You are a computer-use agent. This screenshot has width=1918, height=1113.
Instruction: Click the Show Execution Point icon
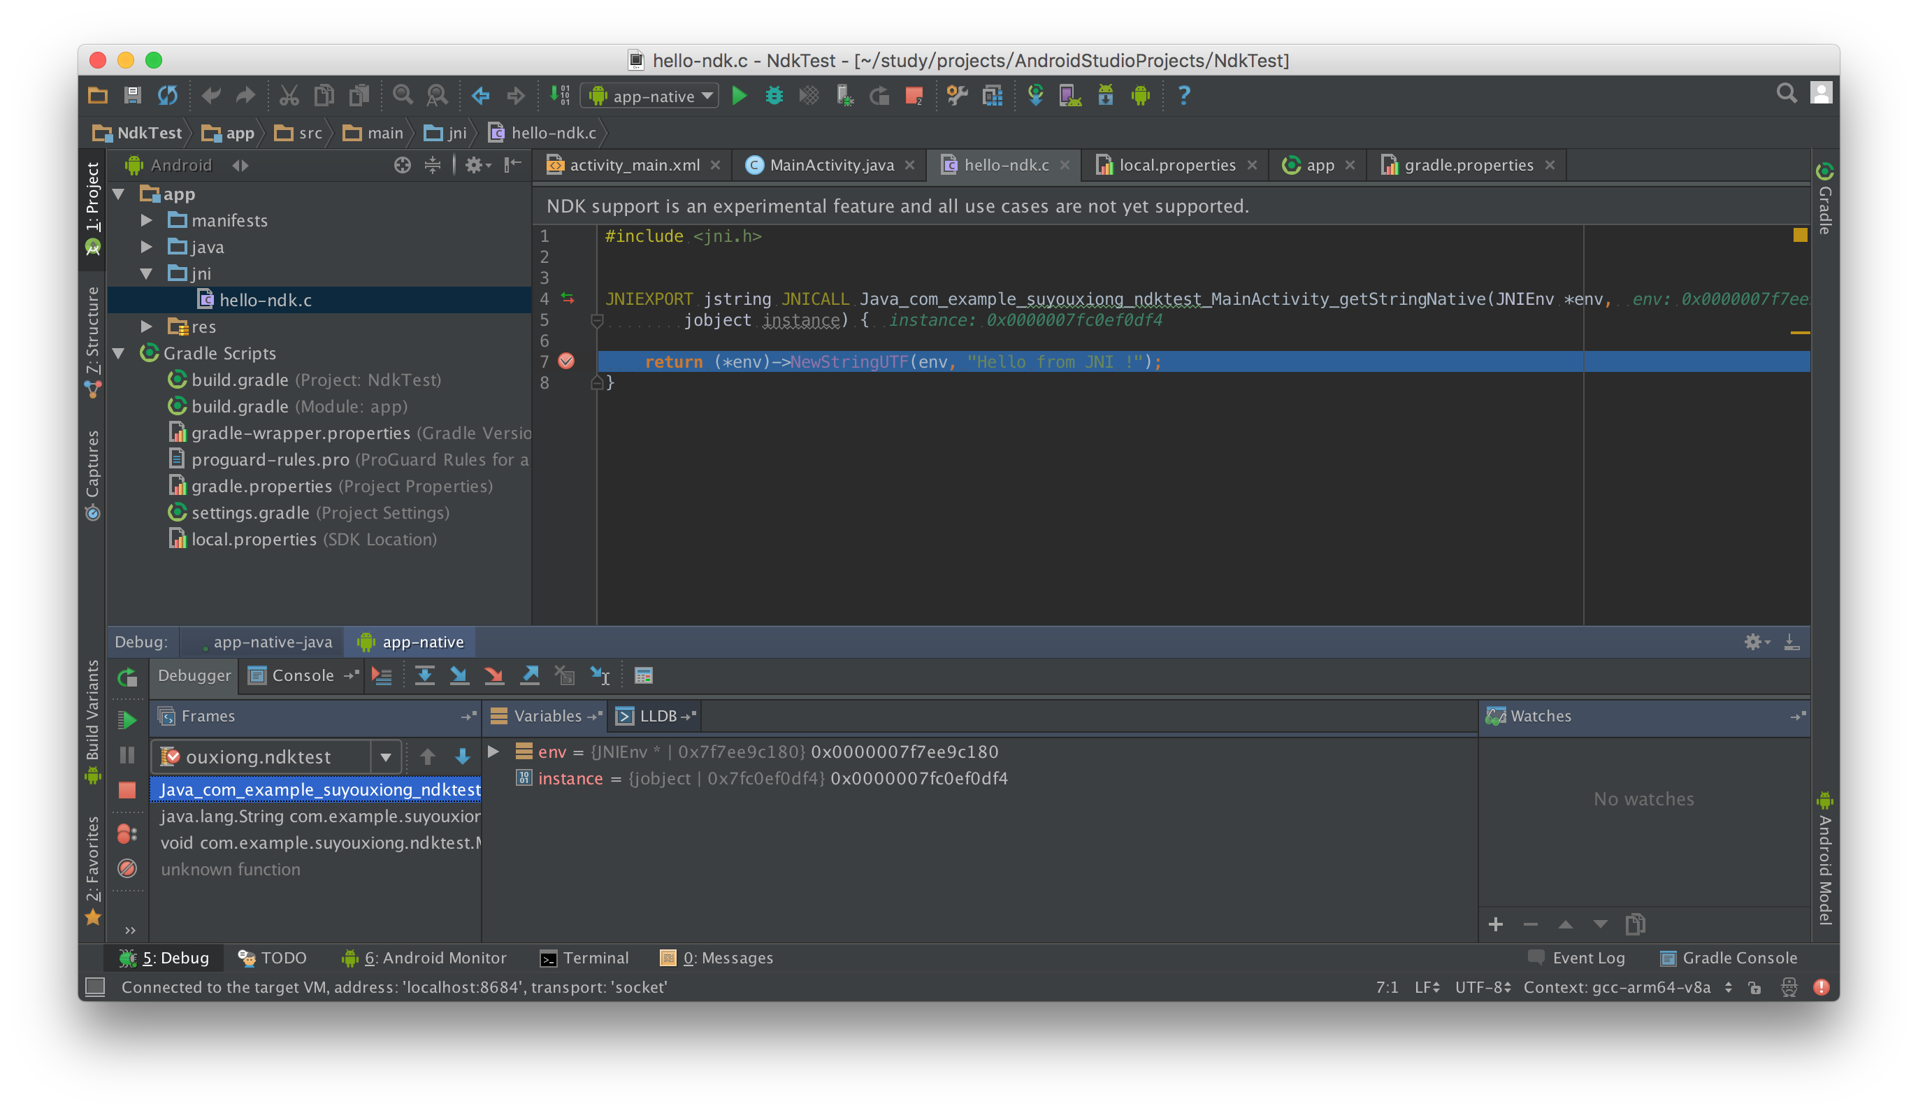382,675
